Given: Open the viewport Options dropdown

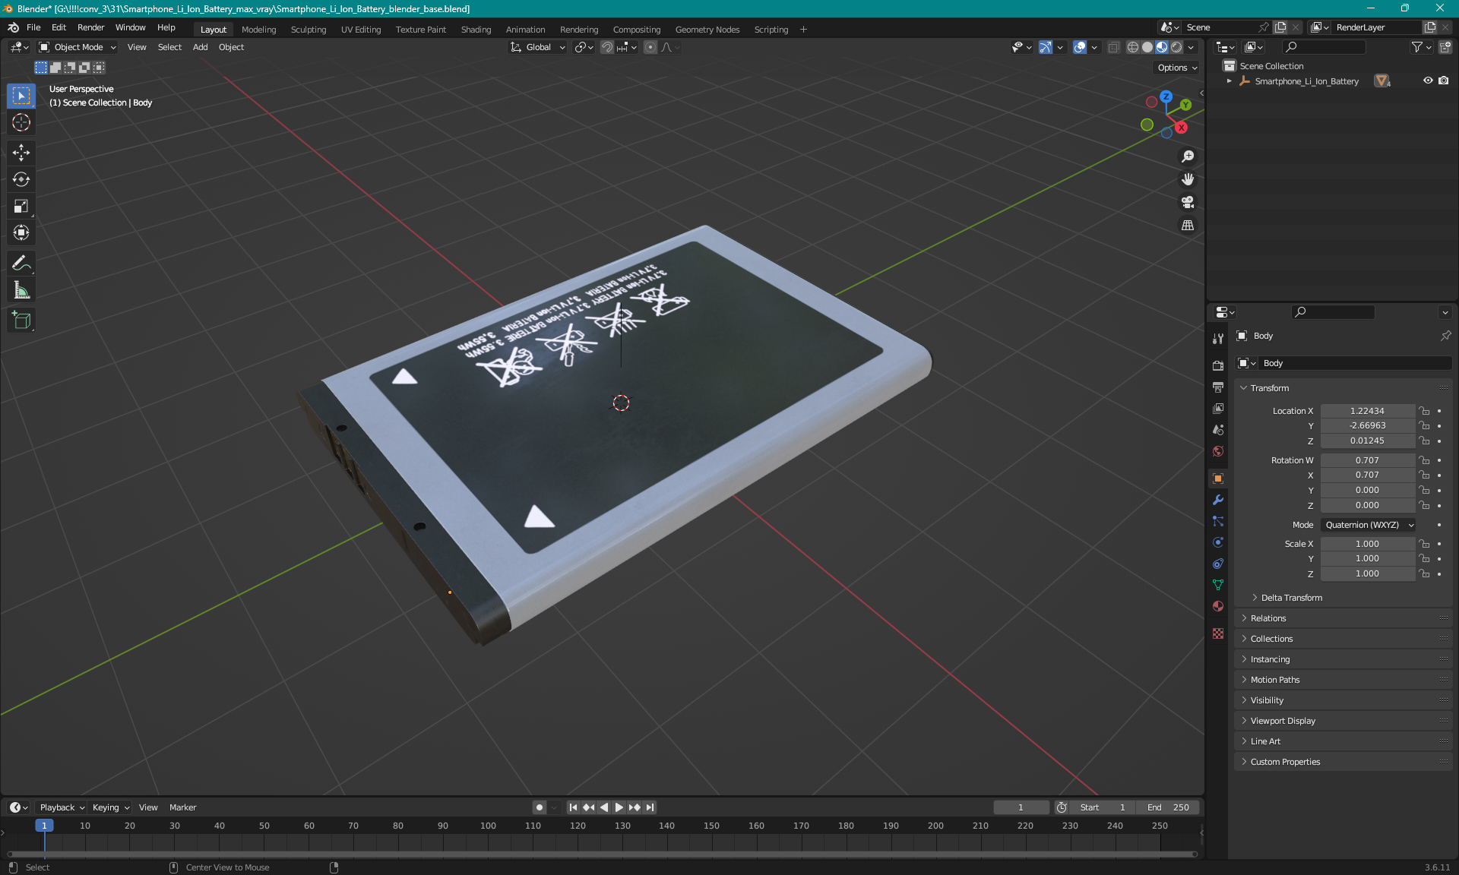Looking at the screenshot, I should point(1176,68).
